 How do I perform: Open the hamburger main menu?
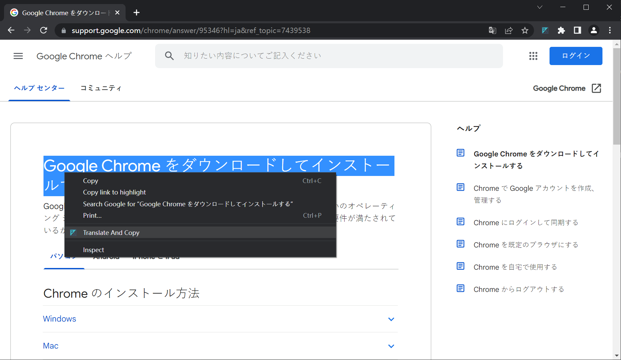pyautogui.click(x=18, y=56)
